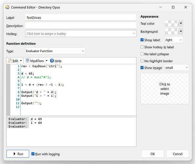The width and height of the screenshot is (195, 164).
Task: Open the Edit pencil icon menu
Action: (x=10, y=61)
